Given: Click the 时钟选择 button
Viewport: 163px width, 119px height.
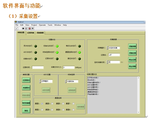Looking at the screenshot, I should point(72,90).
